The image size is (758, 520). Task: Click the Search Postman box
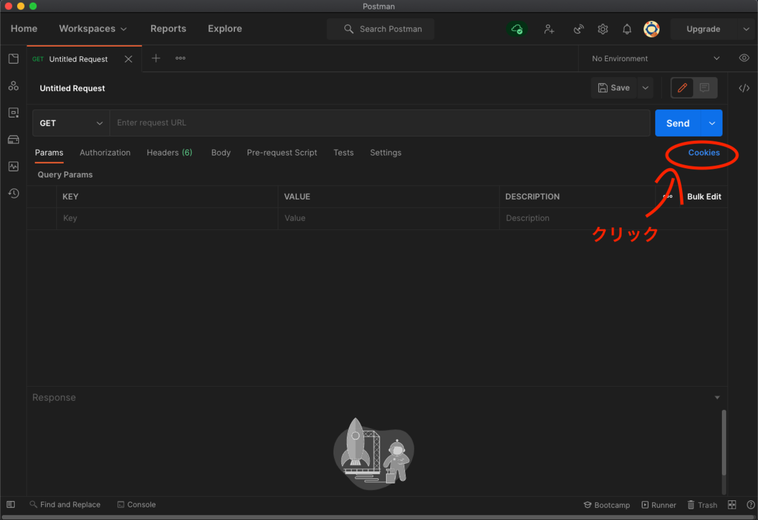pos(380,29)
